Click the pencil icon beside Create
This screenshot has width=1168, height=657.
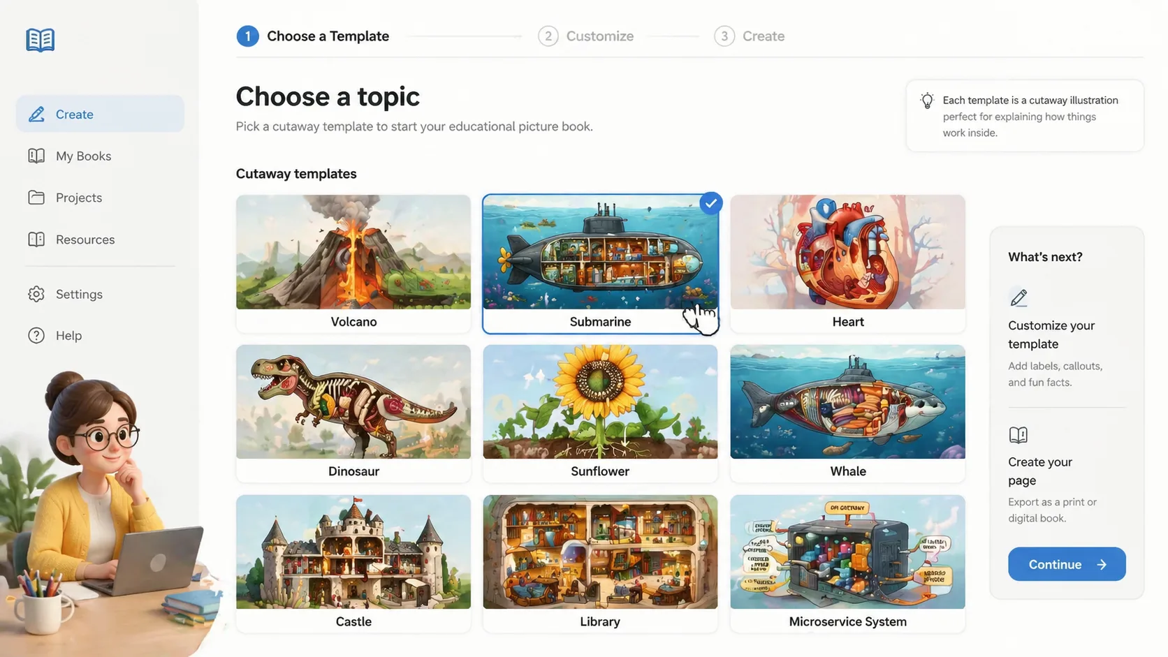coord(36,114)
